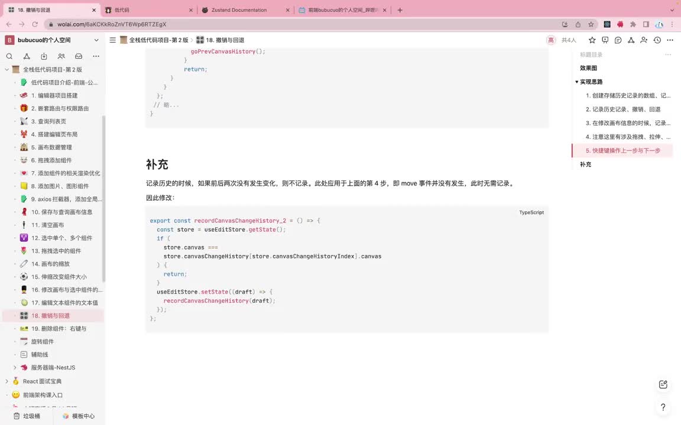The image size is (681, 425).
Task: Expand React 面试宝典 tree item
Action: (7, 381)
